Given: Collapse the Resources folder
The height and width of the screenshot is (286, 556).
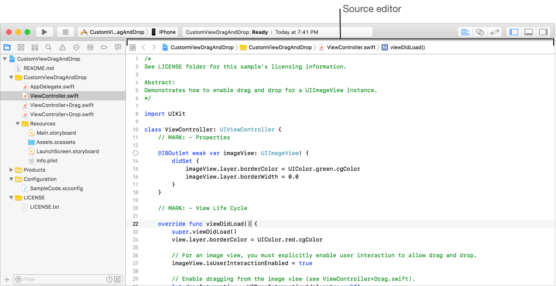Looking at the screenshot, I should (x=18, y=124).
